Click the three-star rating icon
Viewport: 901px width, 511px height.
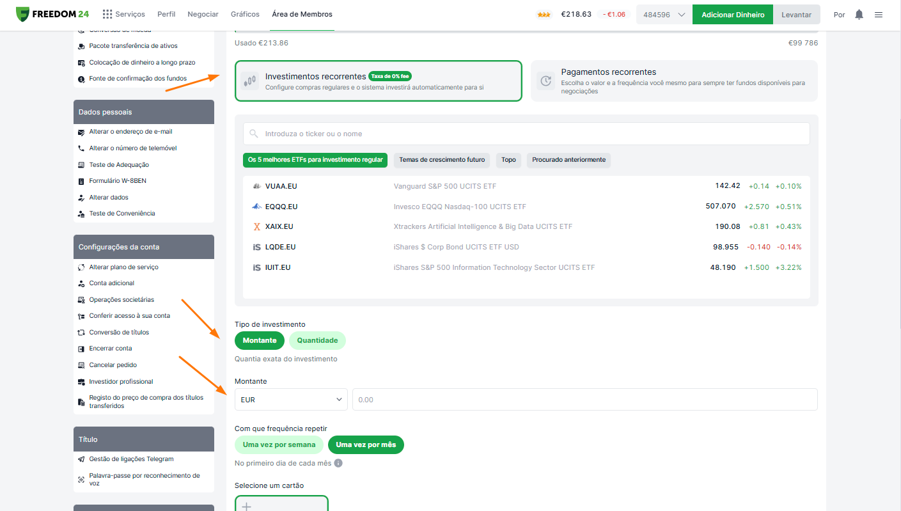click(544, 15)
